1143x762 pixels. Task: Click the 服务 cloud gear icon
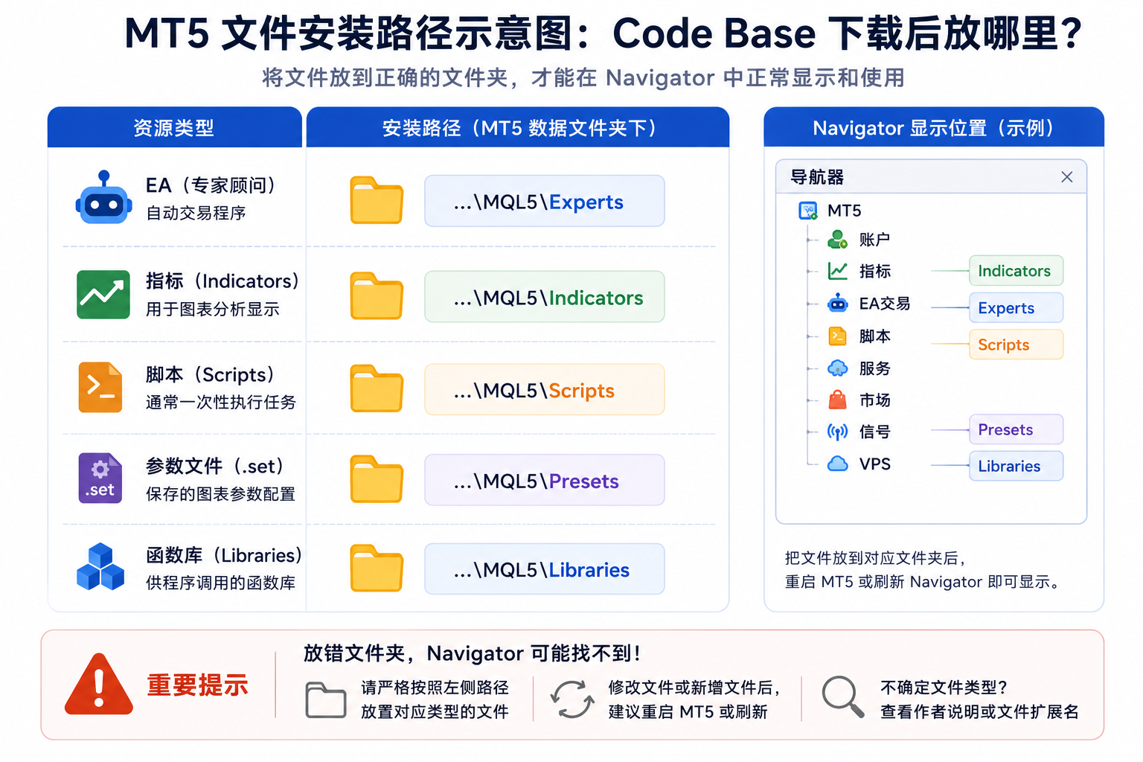838,368
